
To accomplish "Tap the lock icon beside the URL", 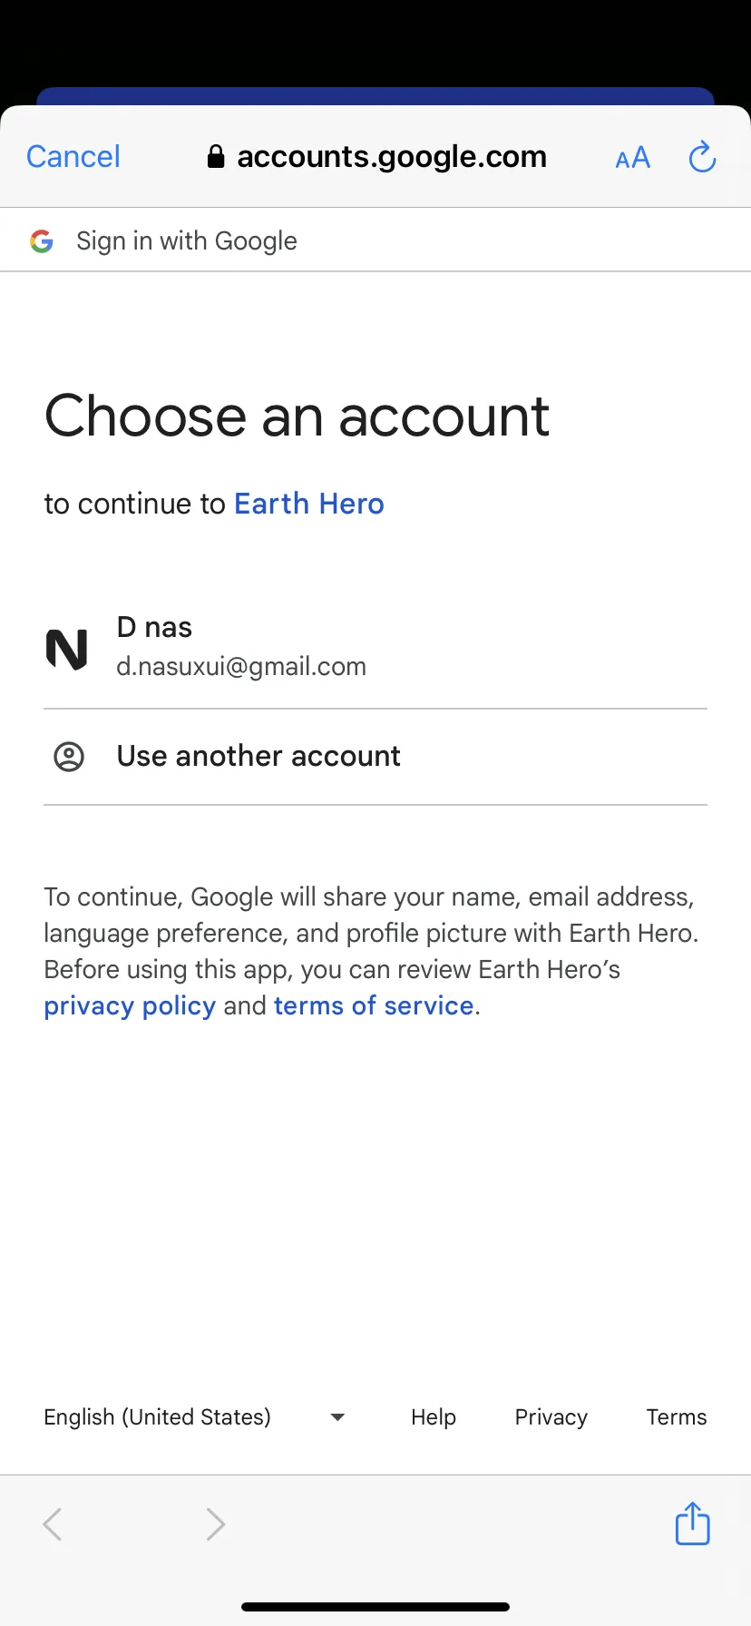I will click(x=216, y=157).
